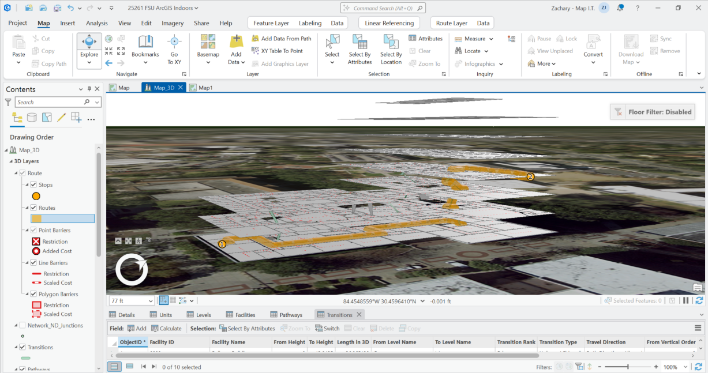Click the table's Select By Attributes button
The width and height of the screenshot is (708, 373).
[247, 328]
